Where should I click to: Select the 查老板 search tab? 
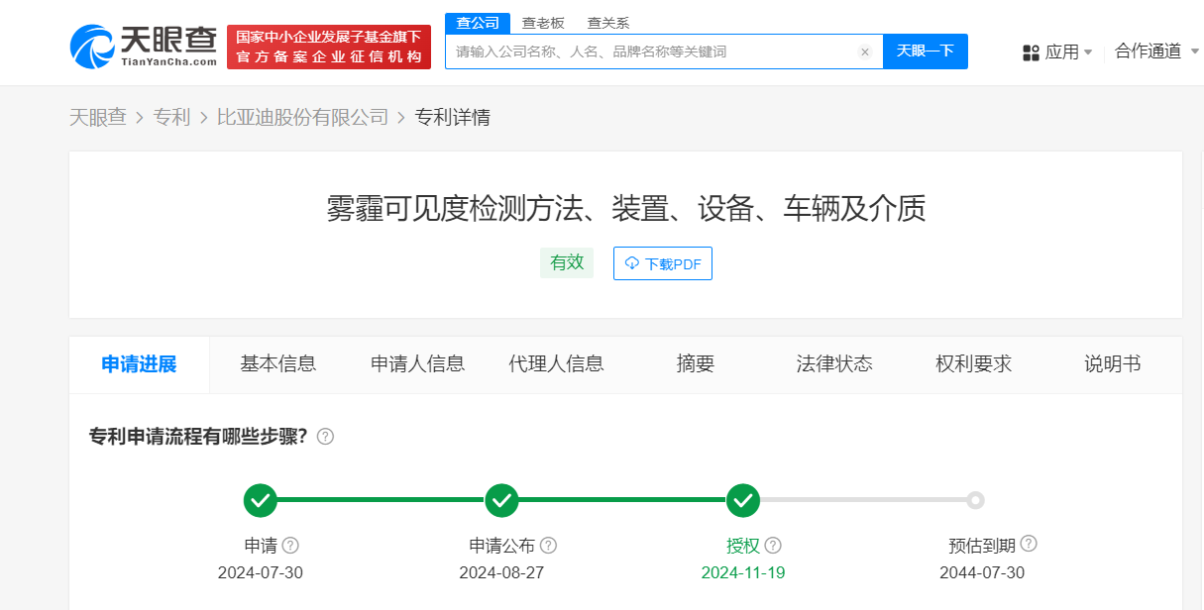click(x=543, y=23)
